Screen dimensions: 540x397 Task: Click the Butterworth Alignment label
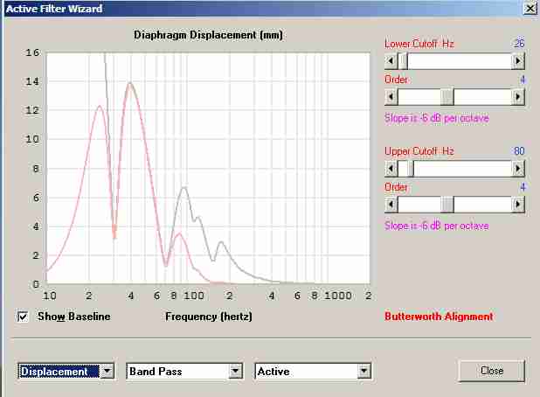pyautogui.click(x=439, y=317)
